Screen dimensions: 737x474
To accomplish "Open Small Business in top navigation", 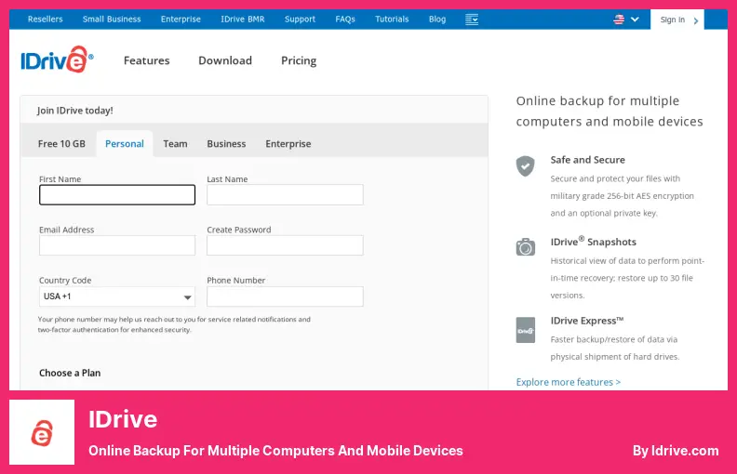I will (112, 20).
